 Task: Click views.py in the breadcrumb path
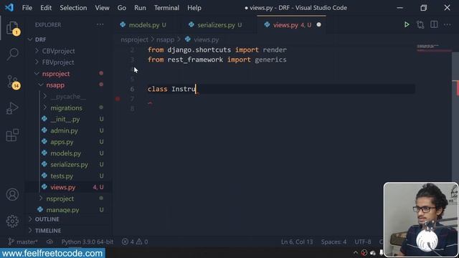pos(206,39)
